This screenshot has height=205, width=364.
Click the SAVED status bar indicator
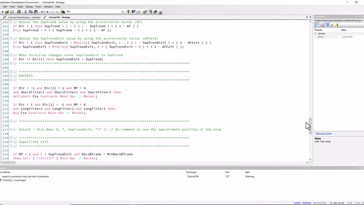click(297, 203)
